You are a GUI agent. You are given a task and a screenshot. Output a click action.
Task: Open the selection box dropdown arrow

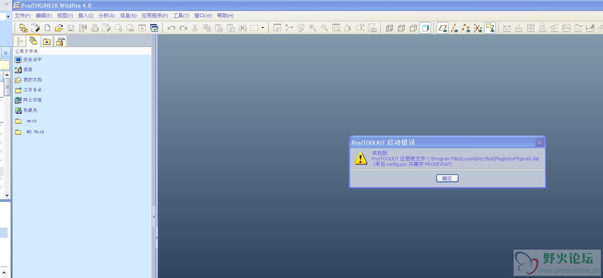263,28
